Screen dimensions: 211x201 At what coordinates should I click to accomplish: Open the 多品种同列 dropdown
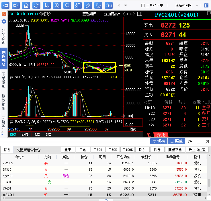click(x=185, y=5)
